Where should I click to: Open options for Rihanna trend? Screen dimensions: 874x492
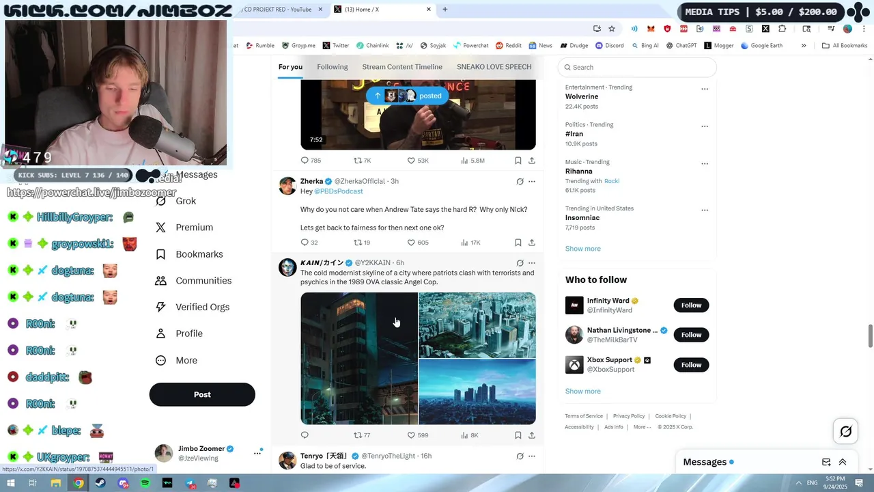click(x=705, y=164)
